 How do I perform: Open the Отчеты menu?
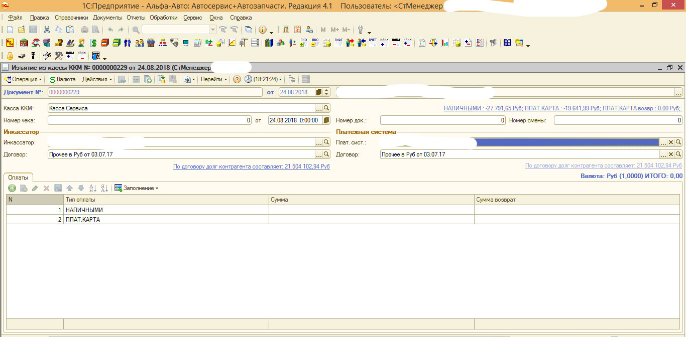(x=136, y=18)
